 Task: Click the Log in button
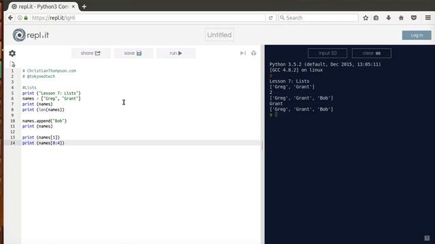pos(417,35)
